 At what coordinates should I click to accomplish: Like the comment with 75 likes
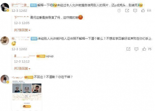point(144,49)
